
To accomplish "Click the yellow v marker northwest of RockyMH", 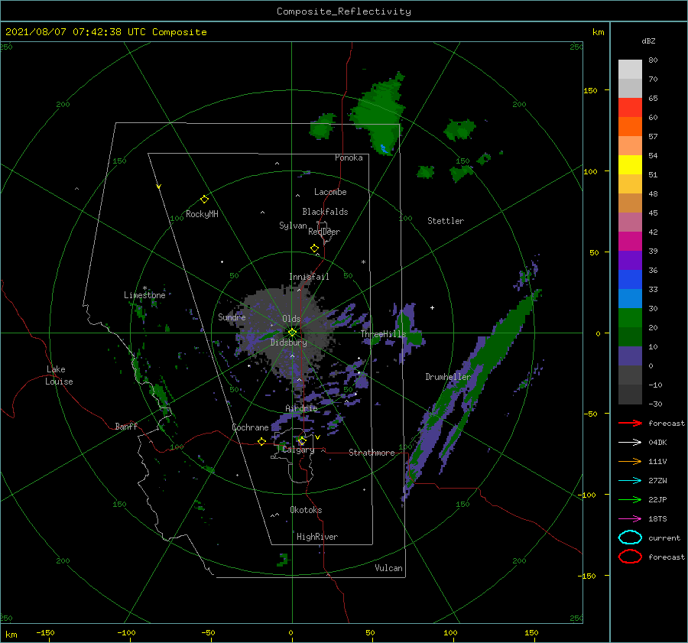I will pos(159,187).
